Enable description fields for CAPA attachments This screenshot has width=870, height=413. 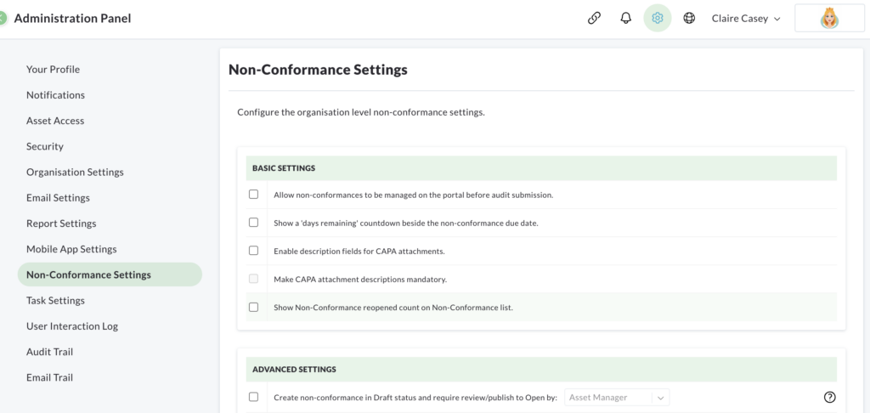pyautogui.click(x=253, y=251)
